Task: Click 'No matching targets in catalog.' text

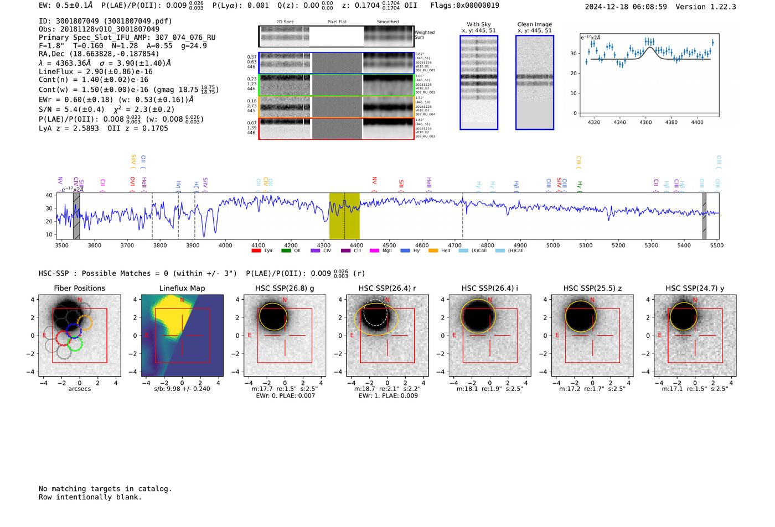Action: click(105, 489)
